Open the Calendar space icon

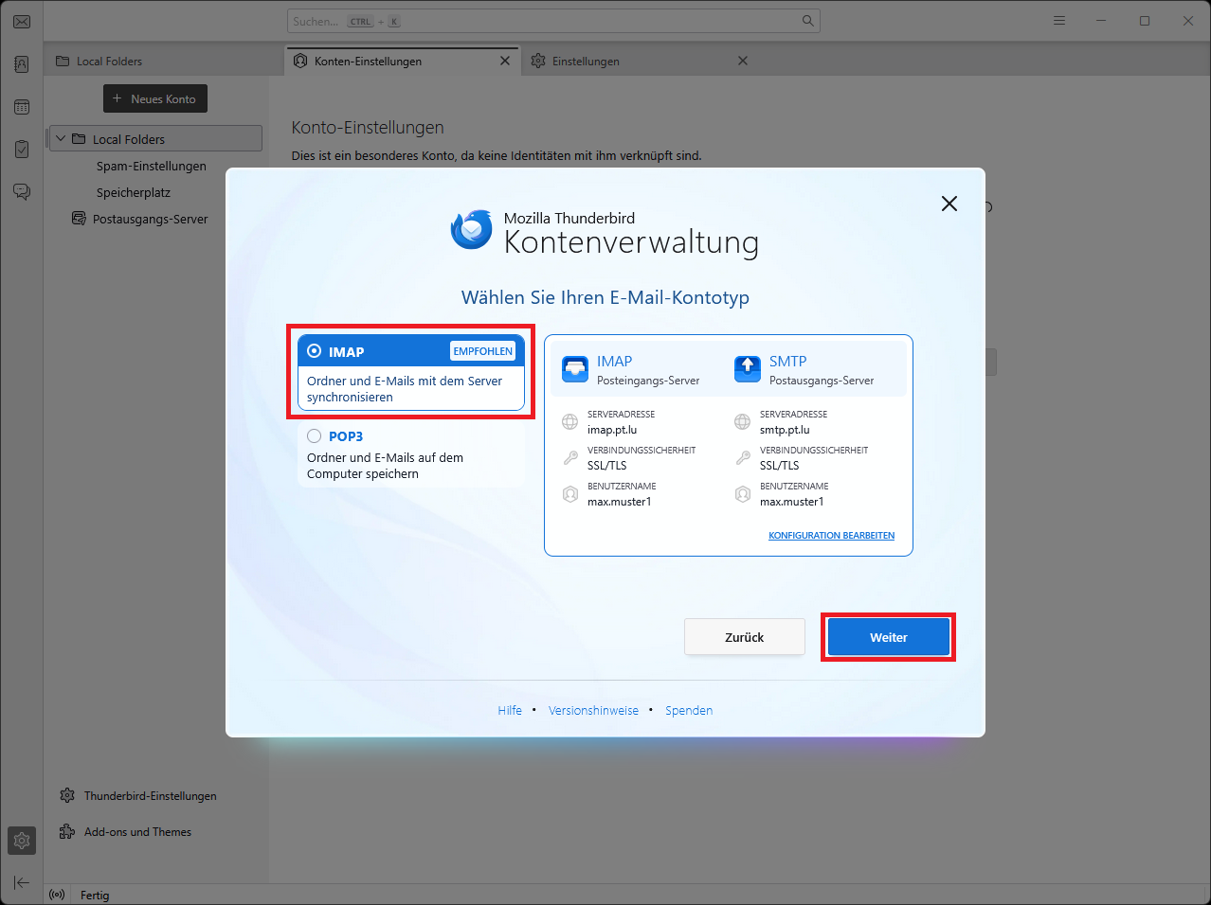tap(22, 107)
